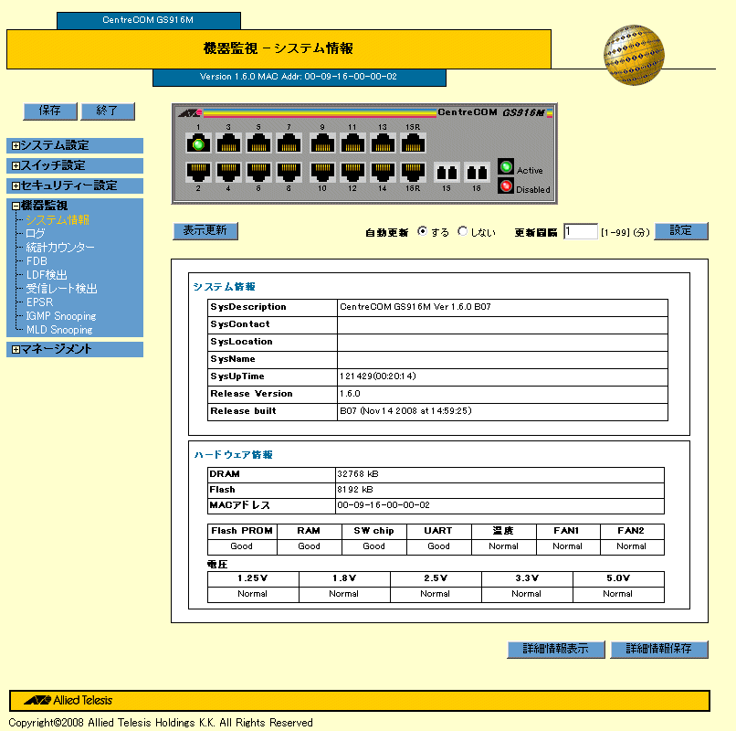Viewport: 736px width, 731px height.
Task: Expand the マネージメント menu section
Action: point(16,349)
